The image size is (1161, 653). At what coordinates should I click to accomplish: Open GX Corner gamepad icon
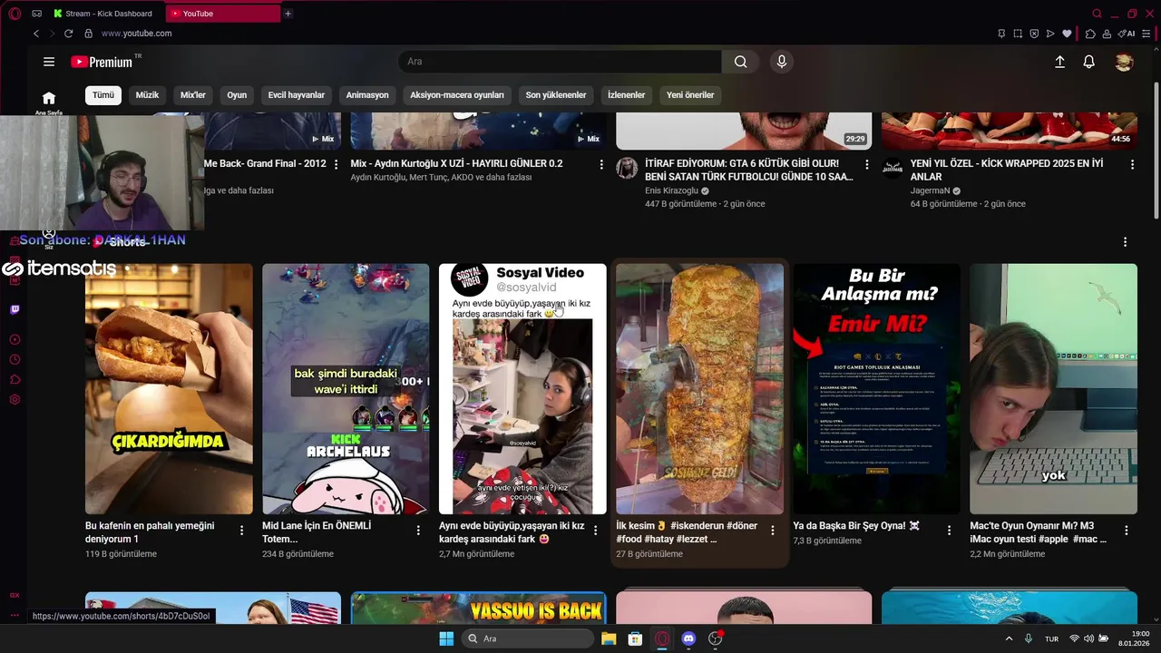coord(36,14)
